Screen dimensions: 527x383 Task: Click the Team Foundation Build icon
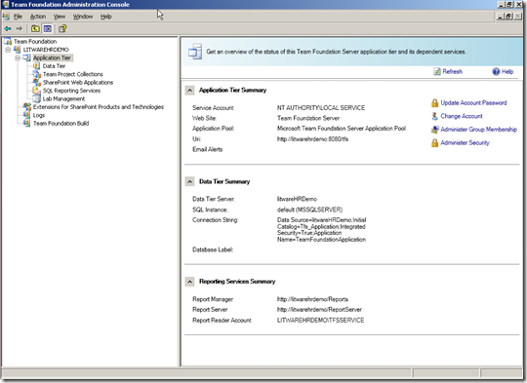tap(27, 123)
